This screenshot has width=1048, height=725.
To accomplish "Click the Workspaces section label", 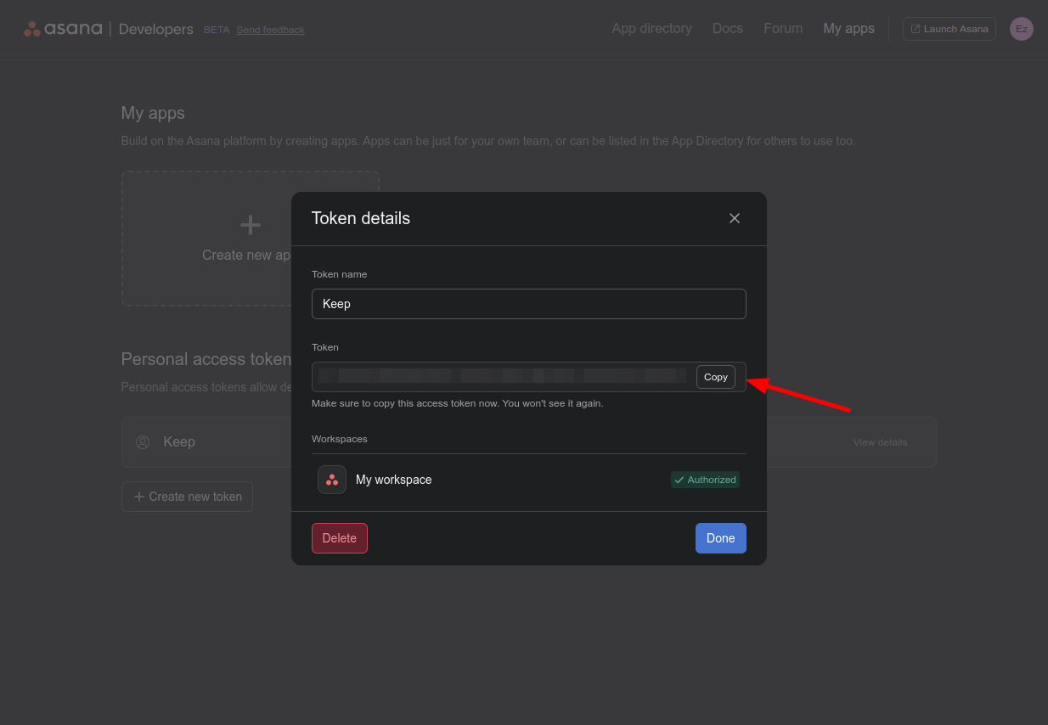I will tap(340, 439).
